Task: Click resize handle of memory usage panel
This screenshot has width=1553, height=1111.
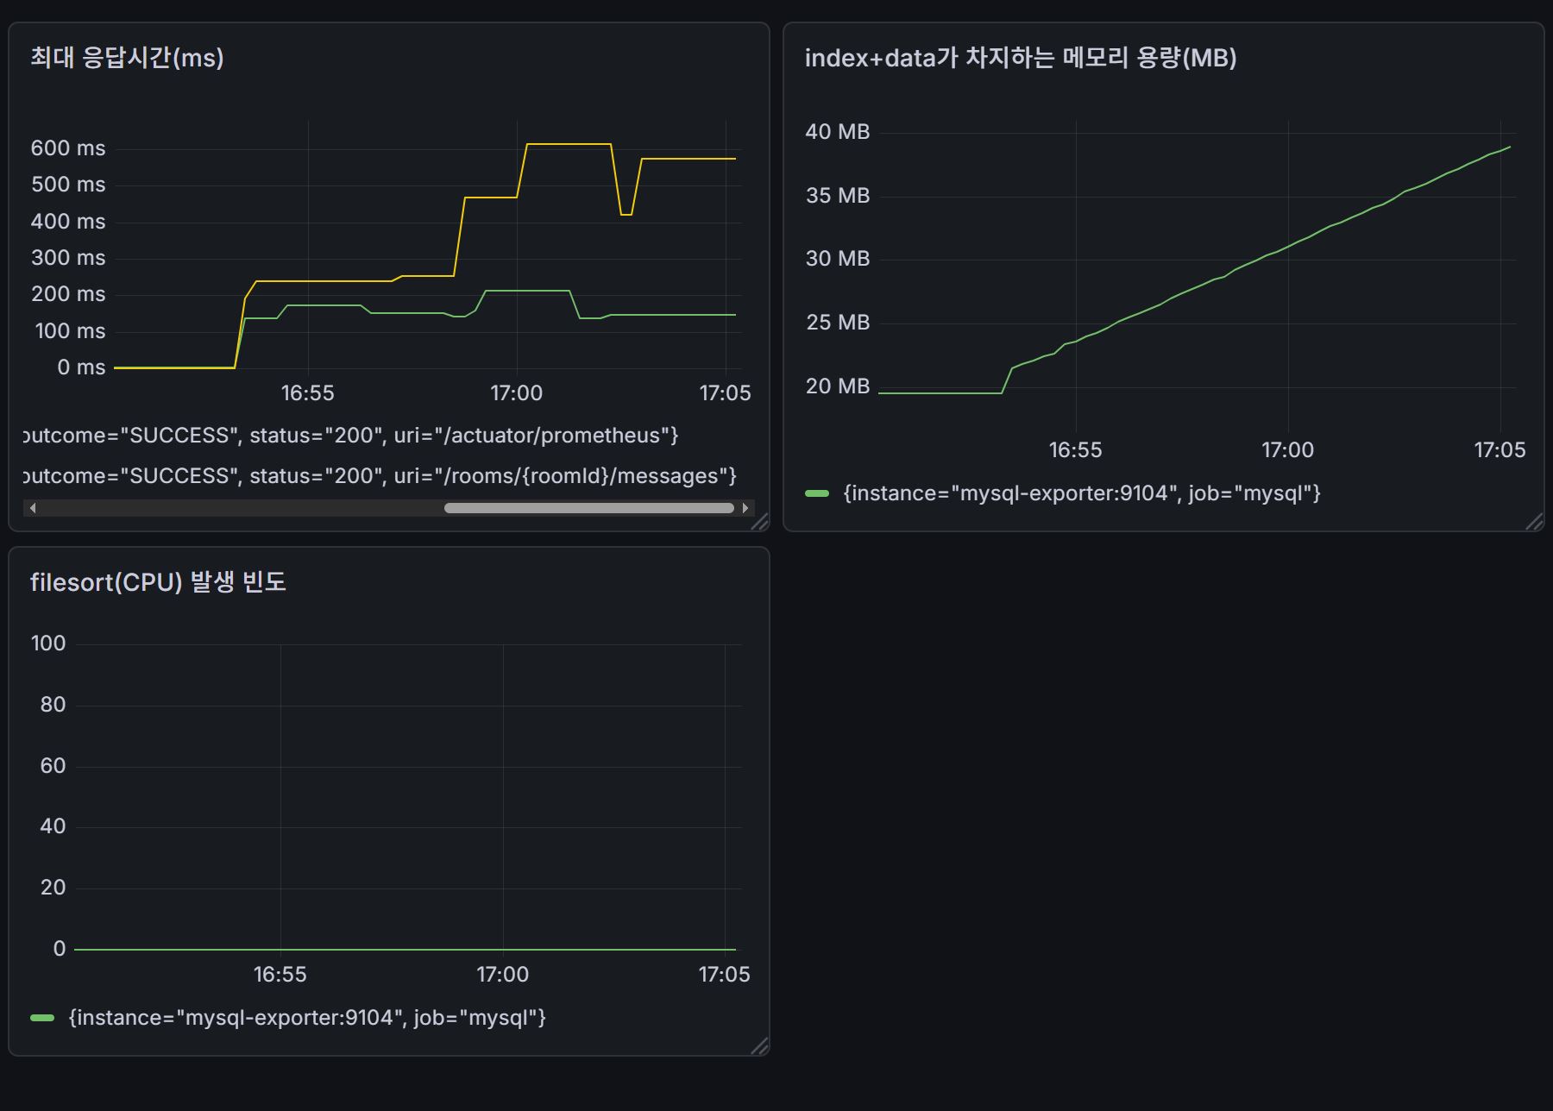Action: click(x=1534, y=522)
